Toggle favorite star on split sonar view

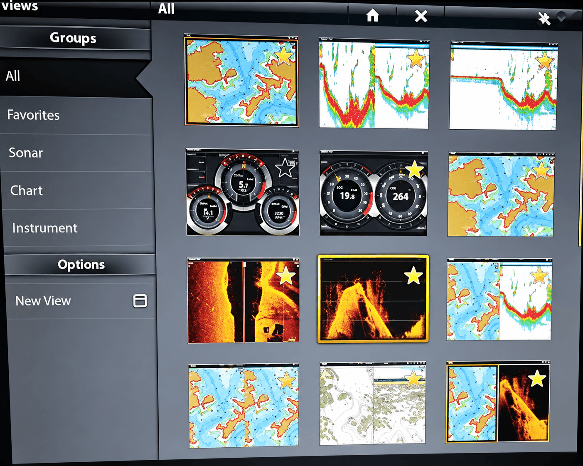tap(416, 59)
